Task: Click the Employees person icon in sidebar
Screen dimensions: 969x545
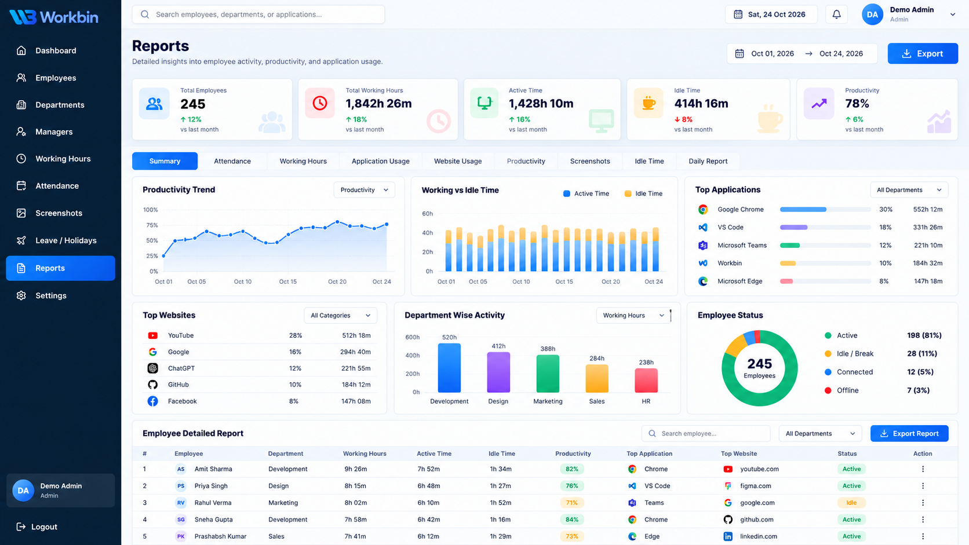Action: [21, 78]
